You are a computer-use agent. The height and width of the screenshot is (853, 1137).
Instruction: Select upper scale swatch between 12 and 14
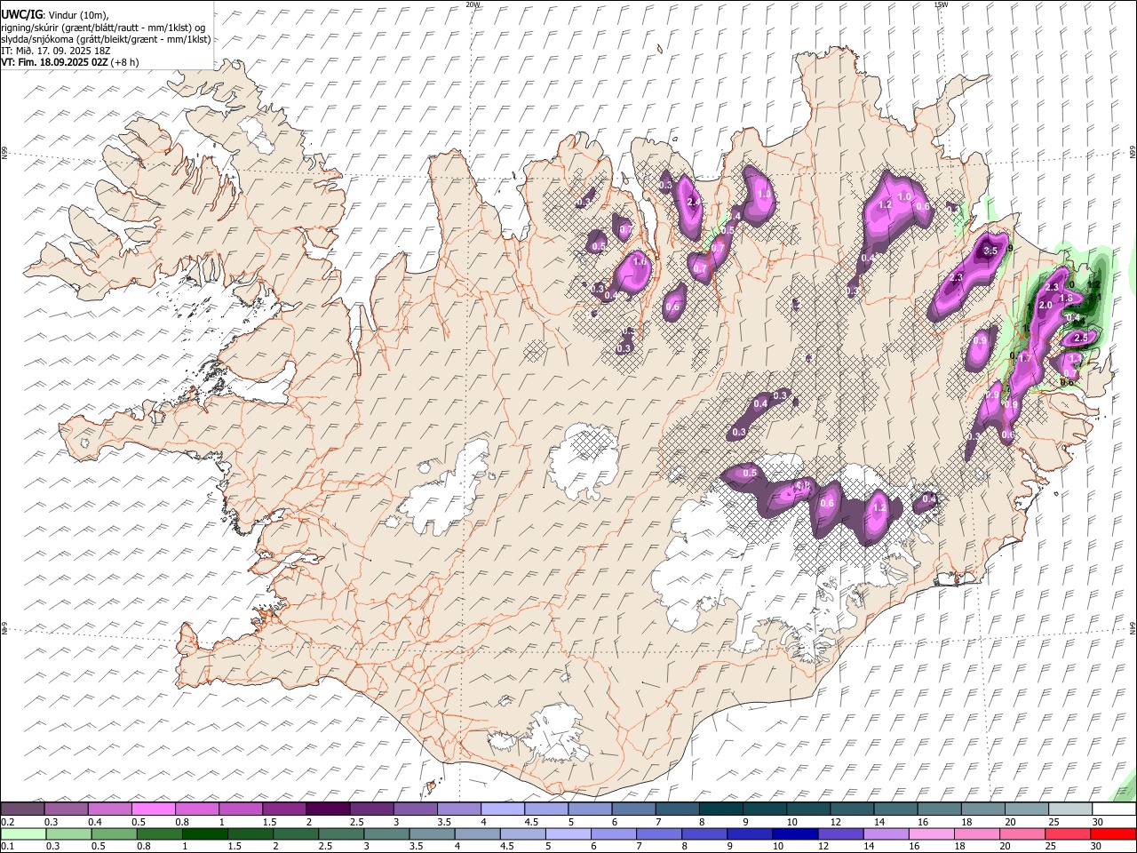tap(851, 809)
